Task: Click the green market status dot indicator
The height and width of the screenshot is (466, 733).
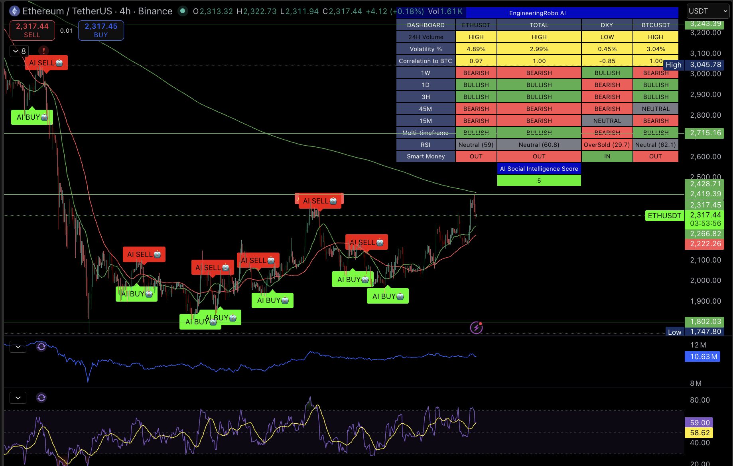Action: click(183, 12)
